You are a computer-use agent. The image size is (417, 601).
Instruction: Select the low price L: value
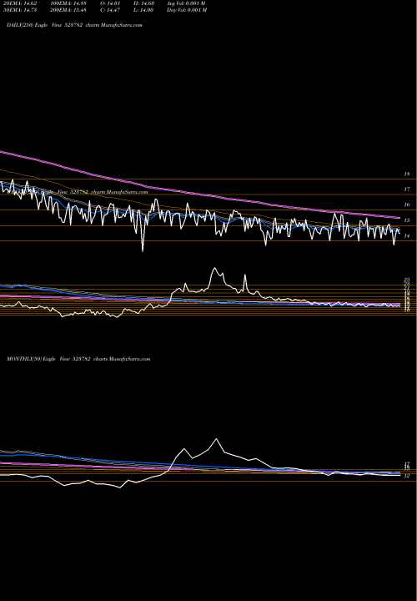pyautogui.click(x=144, y=10)
